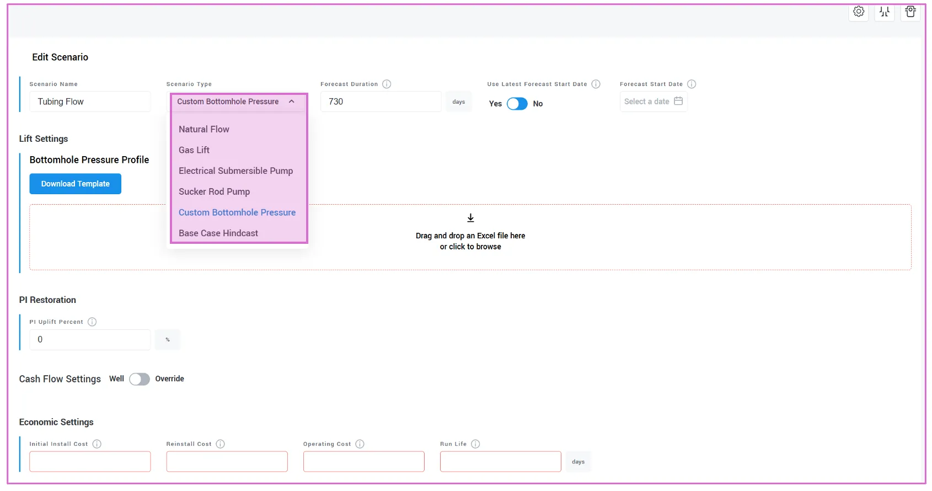932x491 pixels.
Task: Click the Download Template button
Action: click(x=76, y=184)
